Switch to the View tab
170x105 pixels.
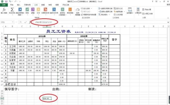[57, 5]
